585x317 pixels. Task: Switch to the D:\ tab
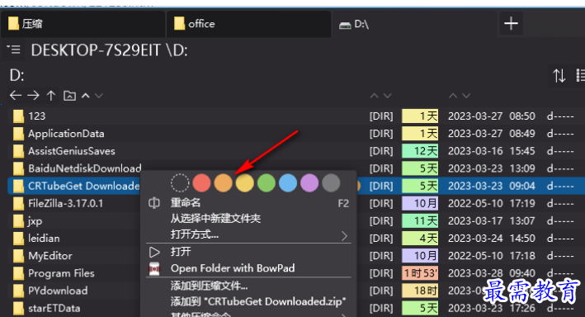(414, 24)
